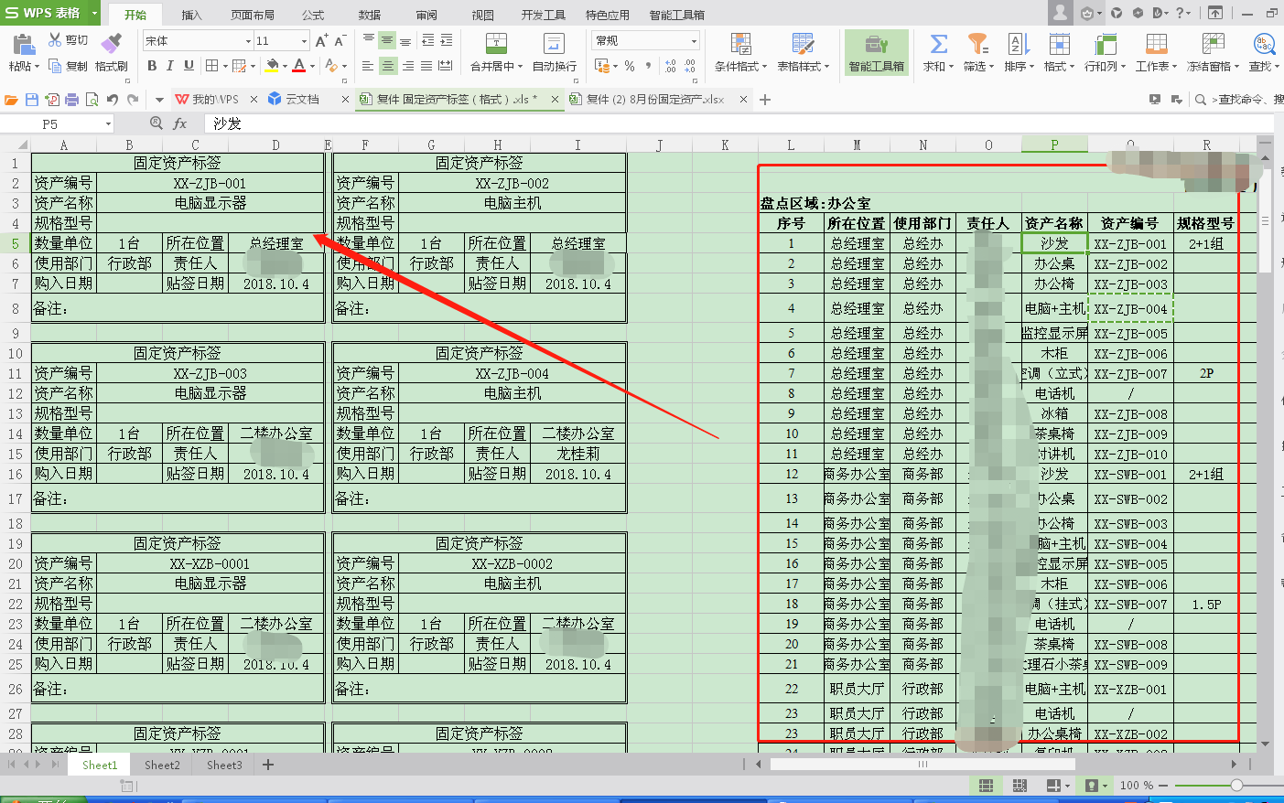Open the filter (筛选) tool
1284x803 pixels.
tap(978, 52)
